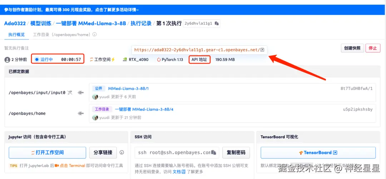The width and height of the screenshot is (386, 179).
Task: Click document icon after 文档 link
Action: coord(183,171)
